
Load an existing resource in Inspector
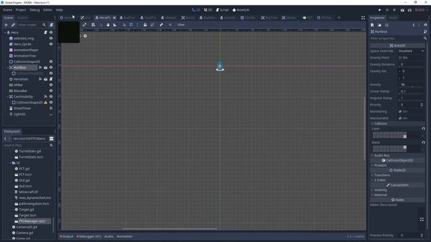point(380,25)
